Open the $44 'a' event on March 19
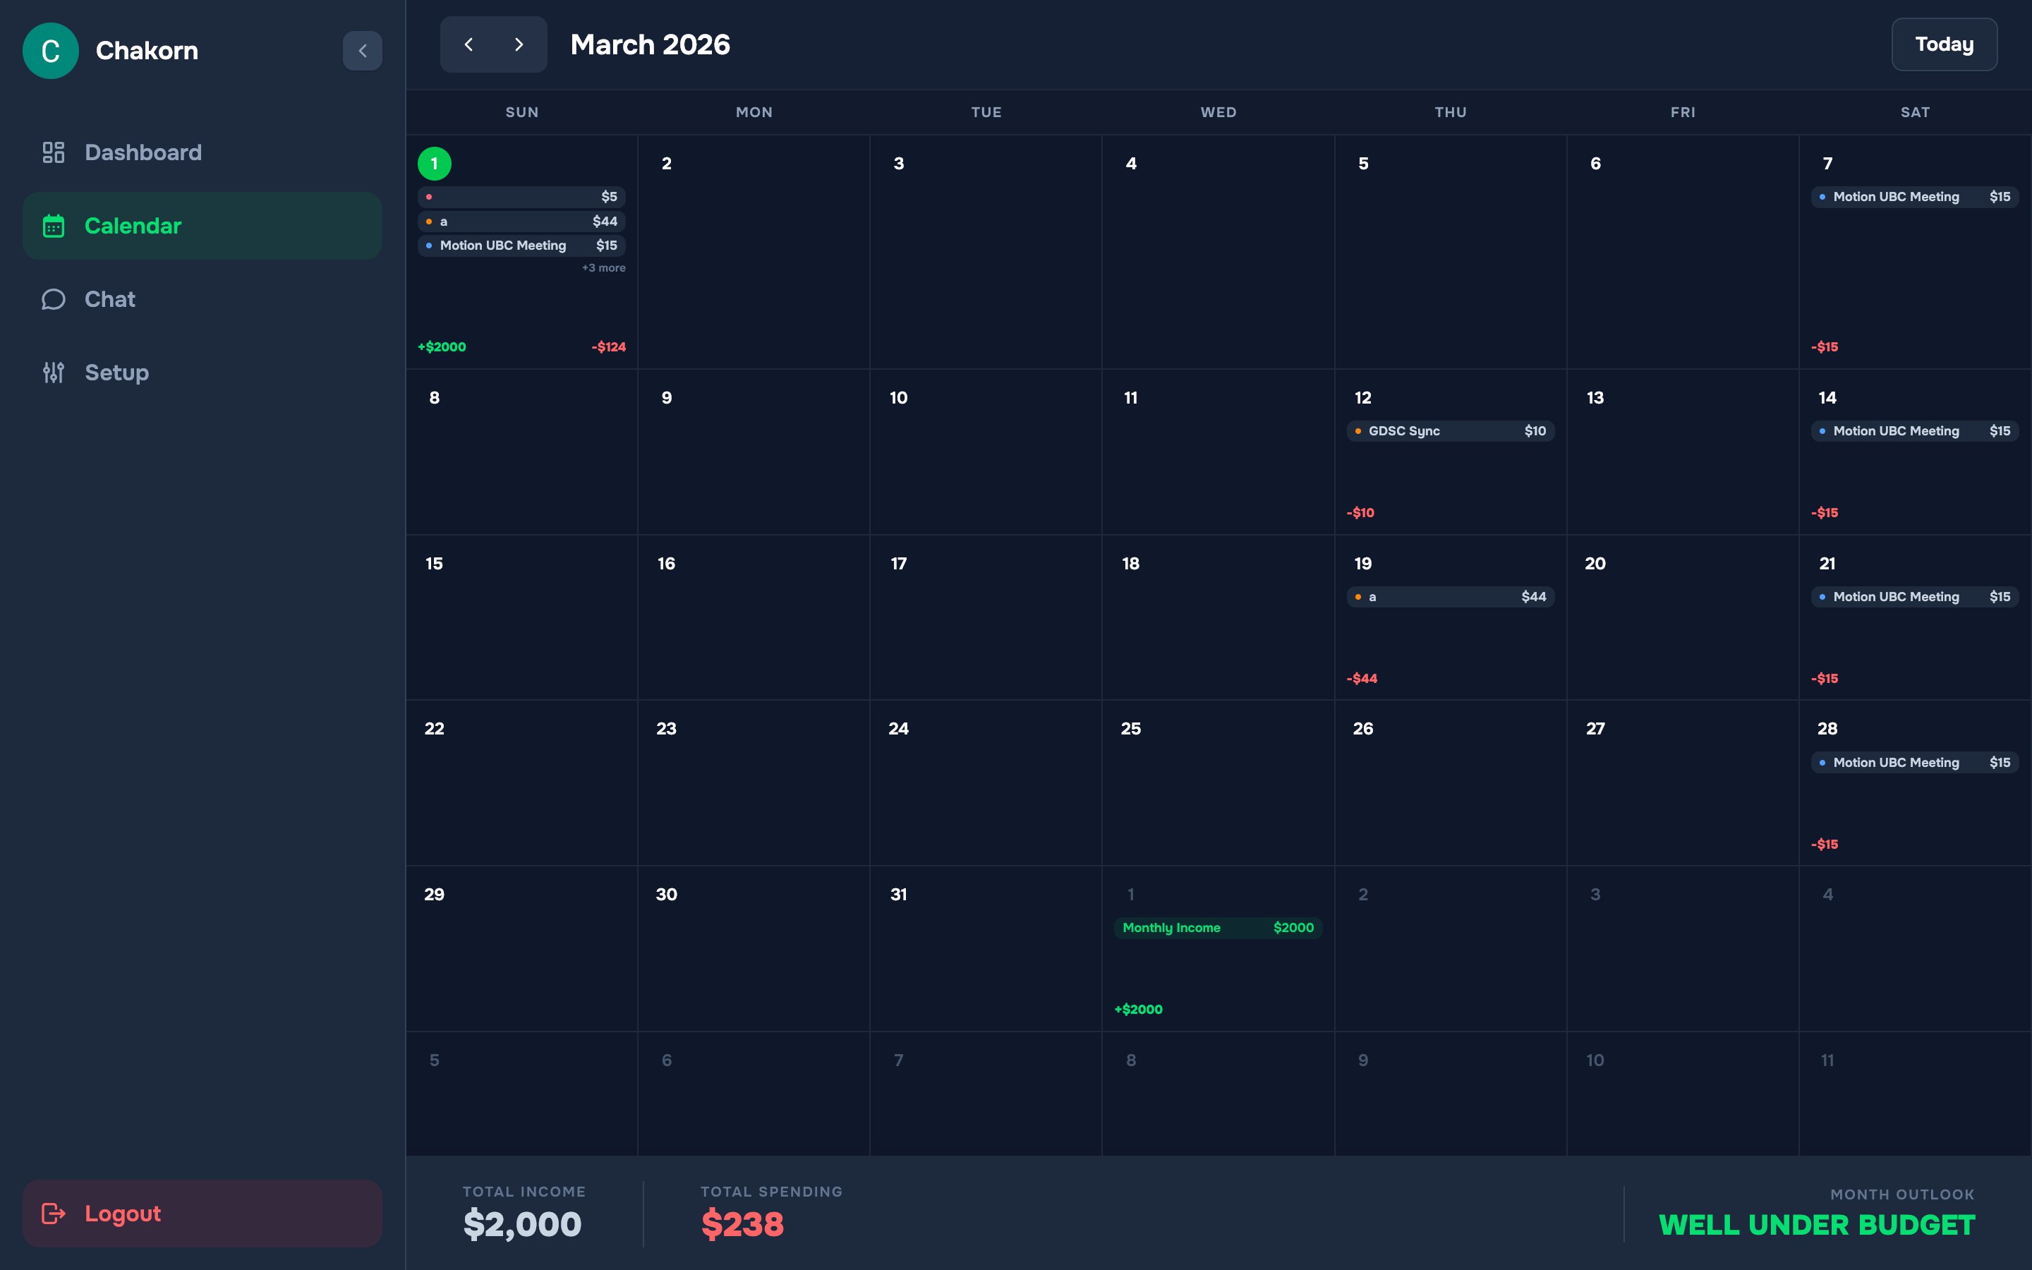This screenshot has width=2032, height=1270. point(1449,596)
